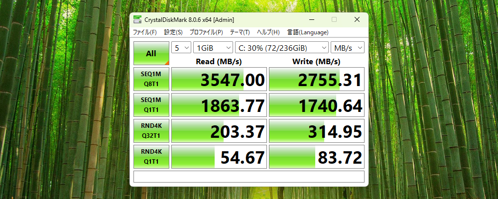Click the Read (MB/s) column header
The image size is (498, 199).
[x=219, y=61]
